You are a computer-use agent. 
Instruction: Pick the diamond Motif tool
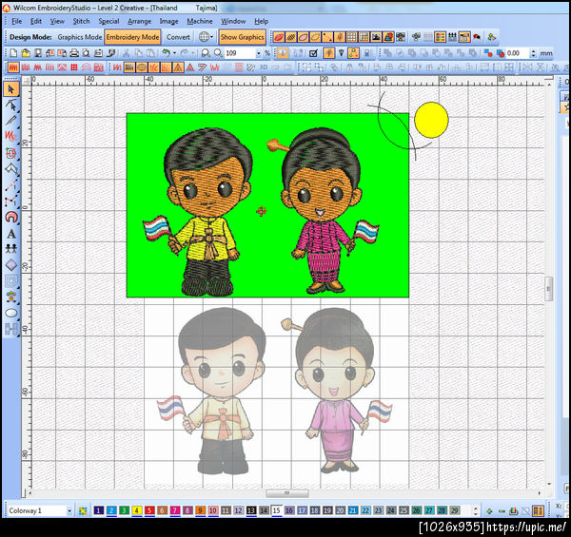10,265
